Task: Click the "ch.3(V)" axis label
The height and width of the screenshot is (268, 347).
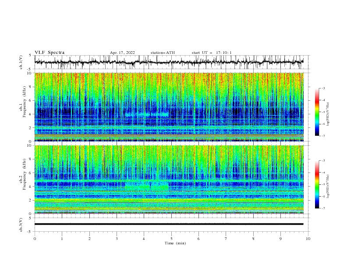Action: point(21,225)
